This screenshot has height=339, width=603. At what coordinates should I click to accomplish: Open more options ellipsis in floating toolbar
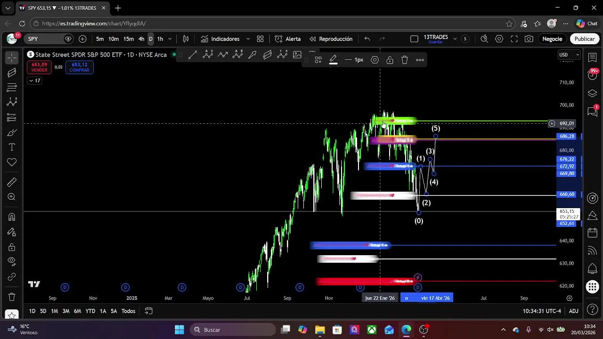pos(420,60)
